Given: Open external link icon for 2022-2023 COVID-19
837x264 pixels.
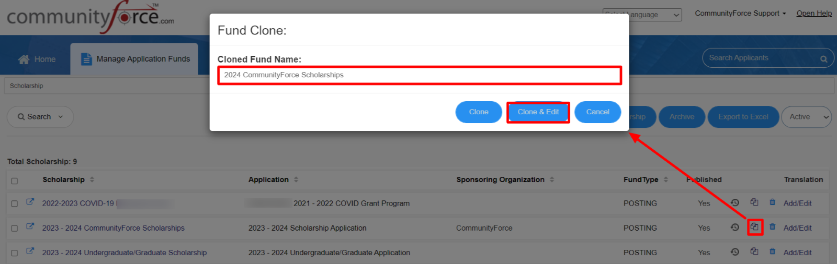Looking at the screenshot, I should coord(30,201).
